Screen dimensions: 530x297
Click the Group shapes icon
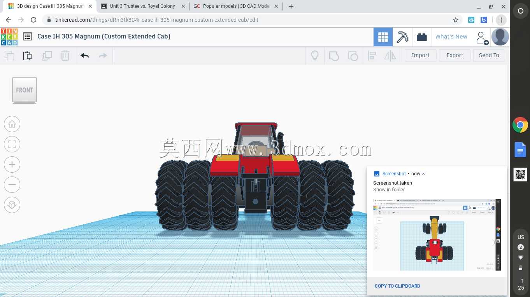pos(334,56)
